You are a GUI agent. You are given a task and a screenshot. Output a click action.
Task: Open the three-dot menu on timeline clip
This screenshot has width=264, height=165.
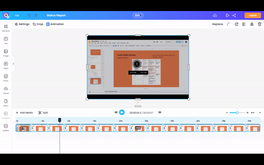click(x=138, y=128)
